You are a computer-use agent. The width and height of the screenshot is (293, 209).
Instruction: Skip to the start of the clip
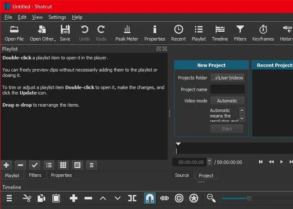point(261,162)
